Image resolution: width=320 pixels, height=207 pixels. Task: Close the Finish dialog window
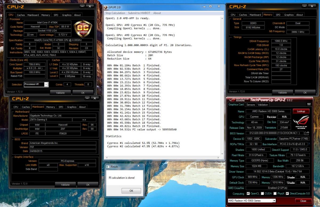coord(138,166)
